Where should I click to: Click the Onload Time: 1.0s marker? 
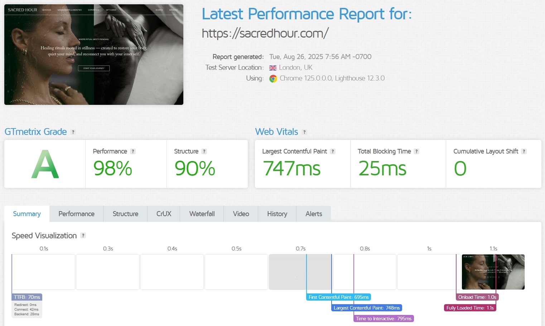click(x=477, y=297)
